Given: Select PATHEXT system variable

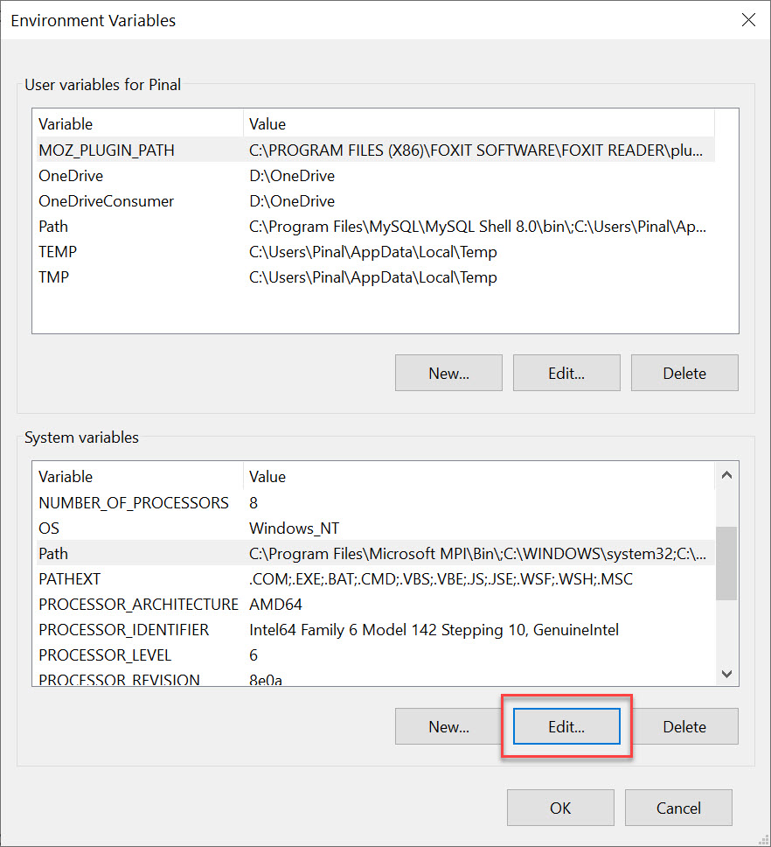Looking at the screenshot, I should [x=376, y=578].
